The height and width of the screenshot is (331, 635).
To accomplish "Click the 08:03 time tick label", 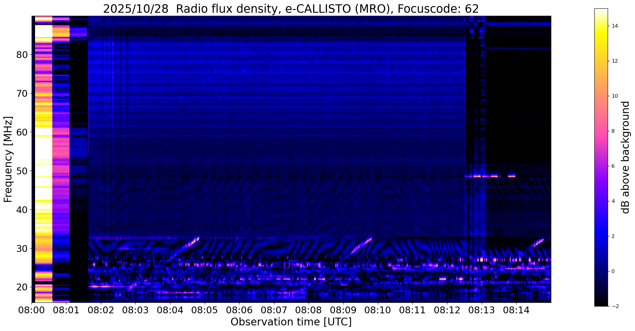I will (x=135, y=310).
